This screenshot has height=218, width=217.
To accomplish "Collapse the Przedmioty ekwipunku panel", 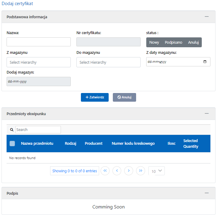I will (207, 114).
